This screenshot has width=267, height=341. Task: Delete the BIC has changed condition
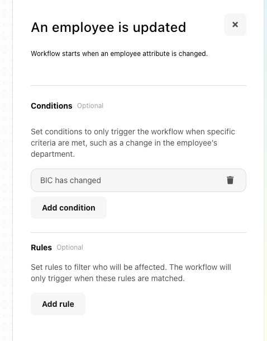click(230, 180)
